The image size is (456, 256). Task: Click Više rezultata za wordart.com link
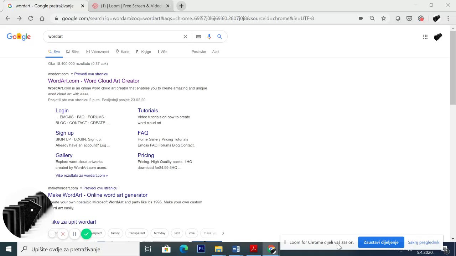click(x=82, y=175)
